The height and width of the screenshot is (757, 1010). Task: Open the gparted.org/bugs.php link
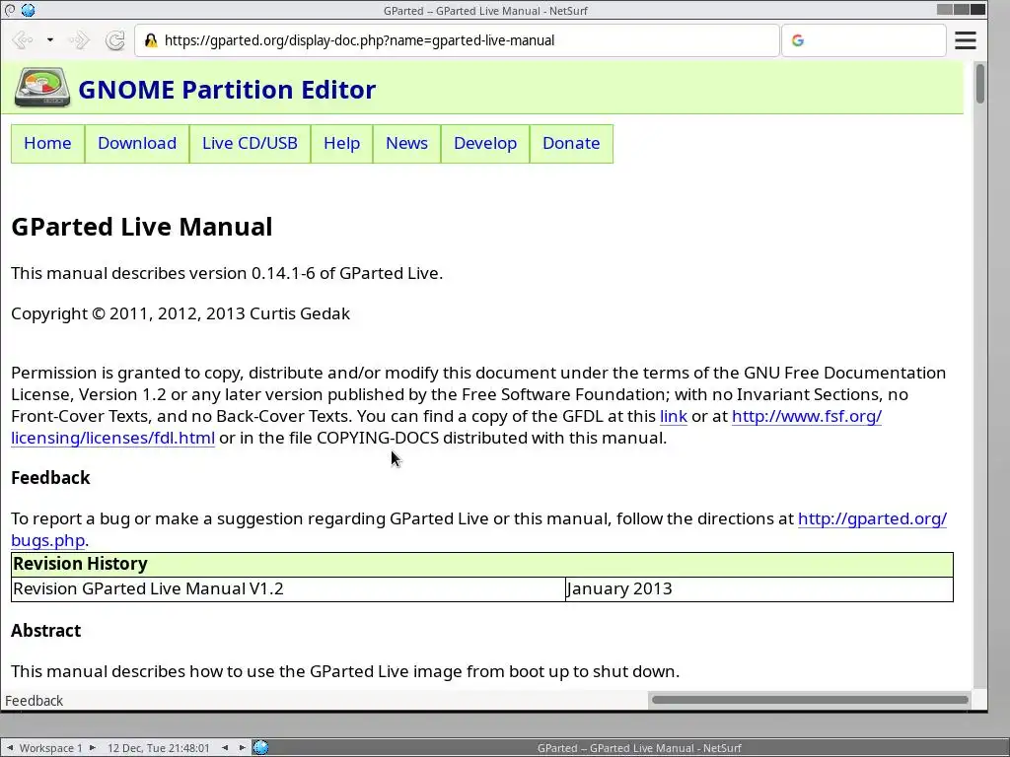tap(872, 518)
